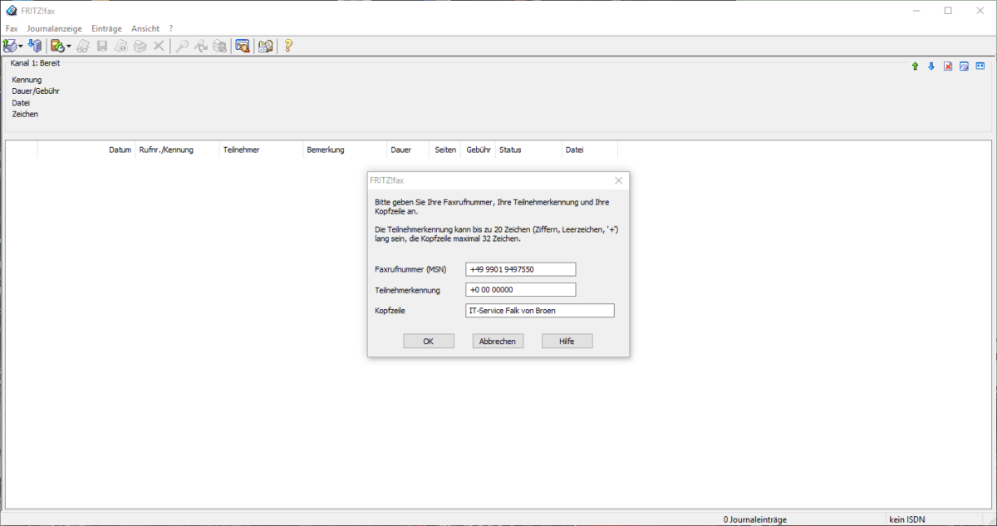
Task: Open the phone book icon in toolbar
Action: 266,46
